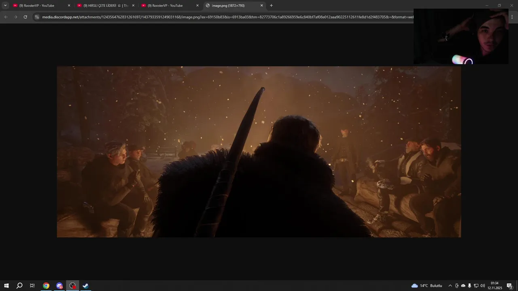Open the clock showing 01:34 12.11.2025
This screenshot has height=291, width=518.
pyautogui.click(x=495, y=286)
